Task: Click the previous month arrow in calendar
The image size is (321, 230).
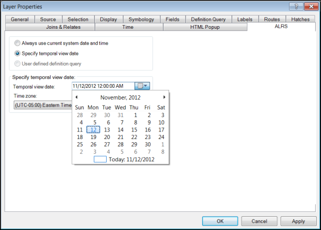Action: coord(77,97)
